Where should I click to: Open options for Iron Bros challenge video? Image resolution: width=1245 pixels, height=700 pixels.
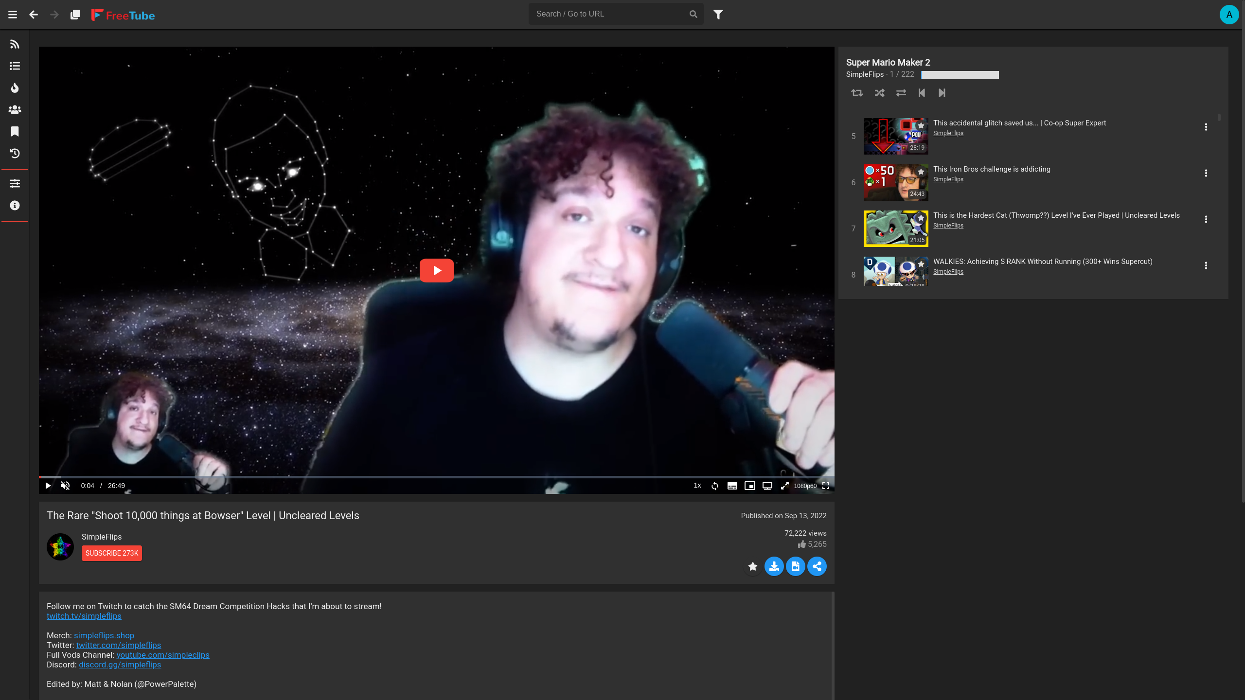tap(1206, 173)
